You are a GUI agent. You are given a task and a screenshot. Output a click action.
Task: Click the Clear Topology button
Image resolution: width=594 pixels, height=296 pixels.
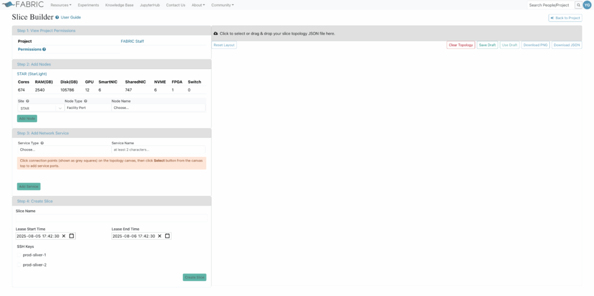[x=461, y=45]
